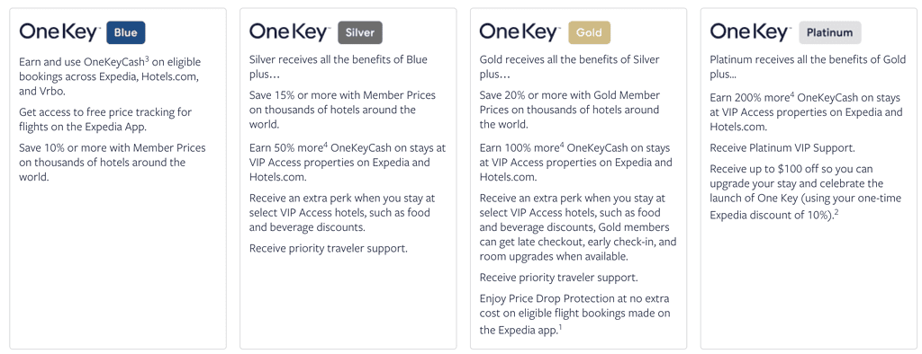Click footnote 4 after 'Earn 200% more'
This screenshot has width=922, height=354.
click(792, 95)
